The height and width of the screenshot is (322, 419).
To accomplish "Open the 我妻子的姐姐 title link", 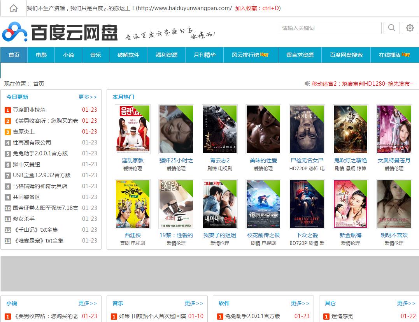I will [x=220, y=235].
